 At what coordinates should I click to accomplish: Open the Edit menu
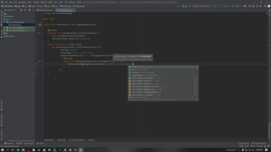(11, 2)
